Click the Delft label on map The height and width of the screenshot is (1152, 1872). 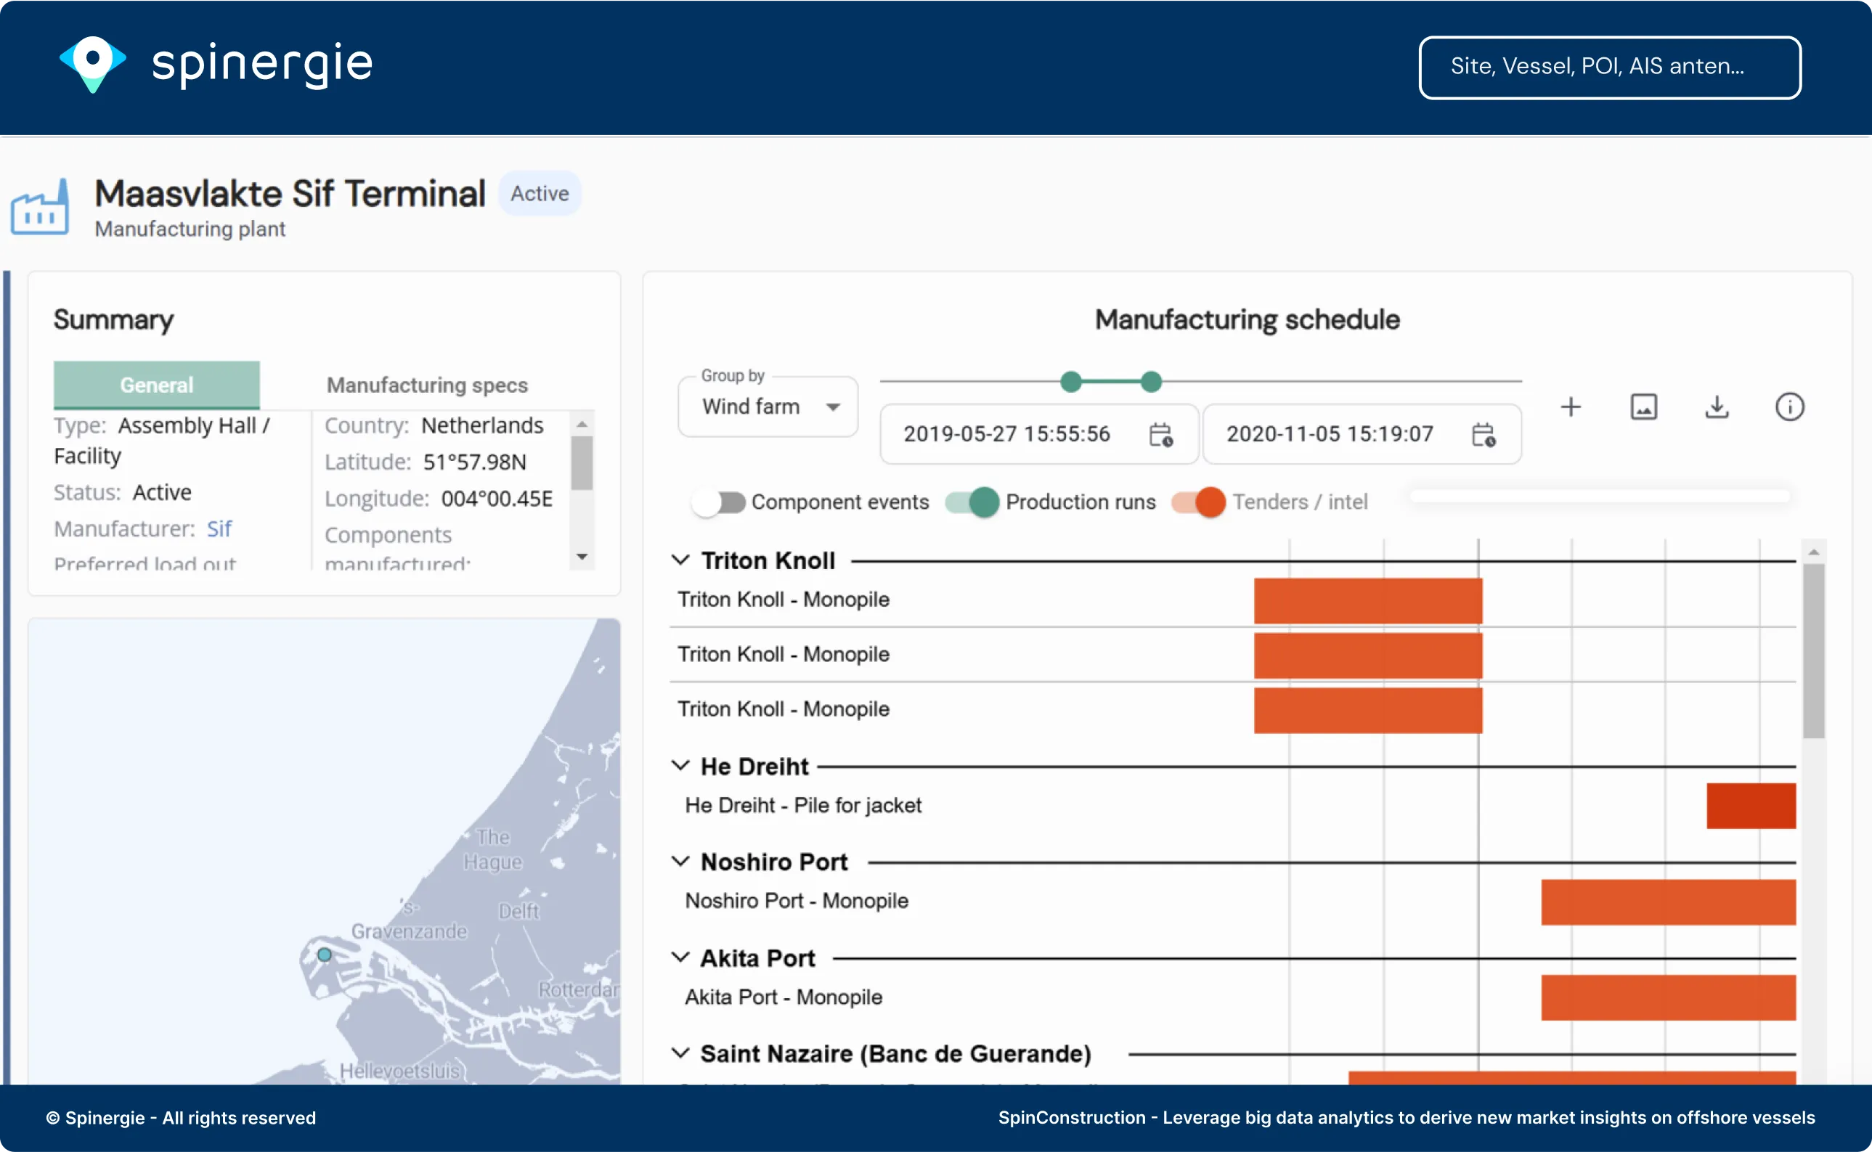519,911
